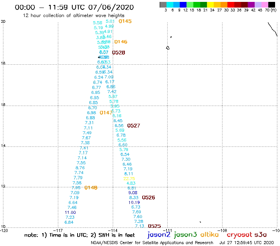Click the wave height value 6.17

pyautogui.click(x=110, y=82)
